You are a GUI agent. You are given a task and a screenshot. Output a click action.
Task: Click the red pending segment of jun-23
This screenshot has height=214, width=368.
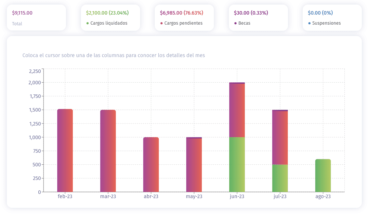point(237,110)
